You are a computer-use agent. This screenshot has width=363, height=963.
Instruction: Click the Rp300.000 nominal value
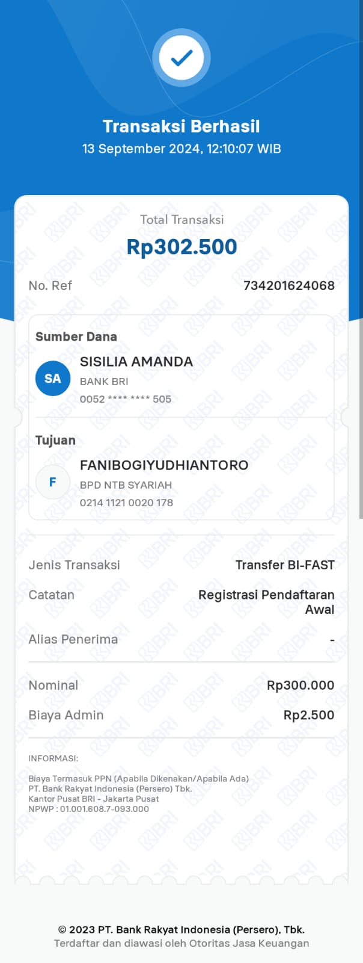point(300,686)
